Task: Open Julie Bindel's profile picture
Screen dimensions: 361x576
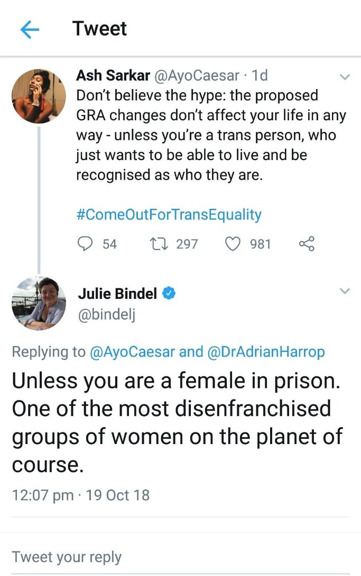Action: [38, 304]
